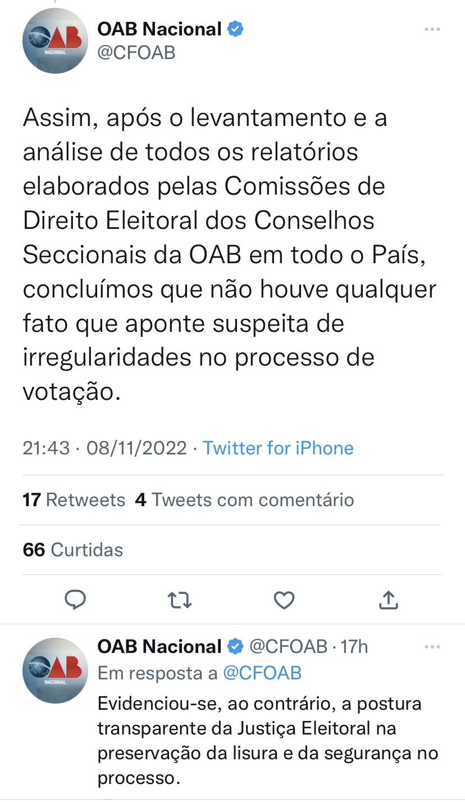Open @CFOAB mention in Em resposta a
Image resolution: width=465 pixels, height=802 pixels.
tap(262, 673)
